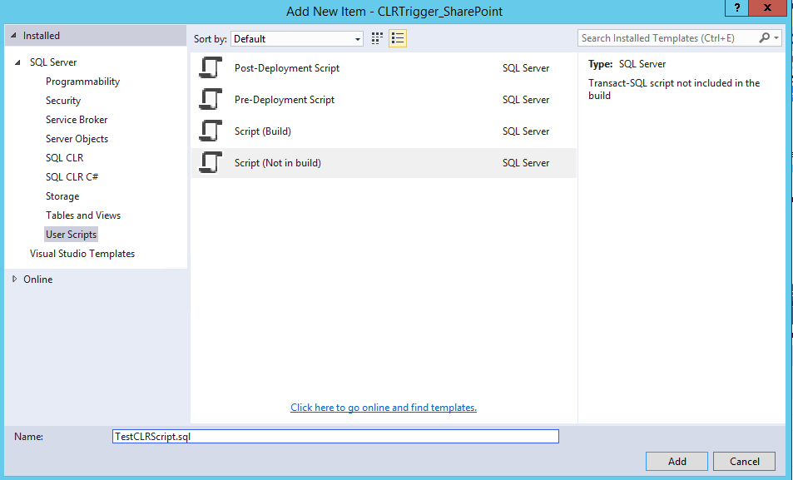Select the Tables and Views category
Image resolution: width=793 pixels, height=480 pixels.
[83, 215]
